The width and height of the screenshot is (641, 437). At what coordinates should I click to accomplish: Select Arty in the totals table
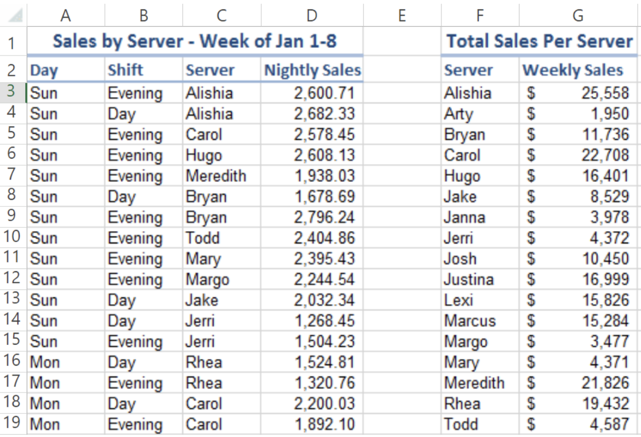(x=480, y=114)
